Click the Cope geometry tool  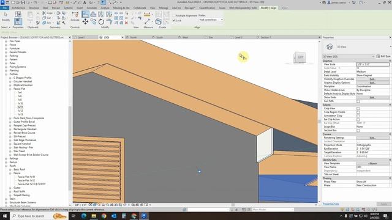[x=48, y=13]
